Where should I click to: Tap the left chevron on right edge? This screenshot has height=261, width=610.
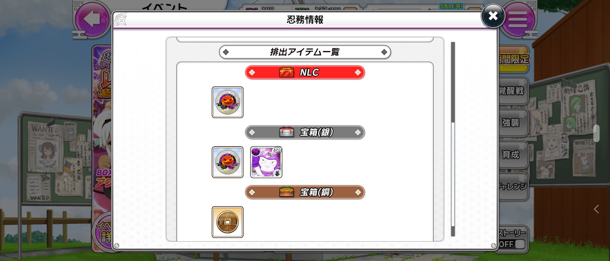596,209
